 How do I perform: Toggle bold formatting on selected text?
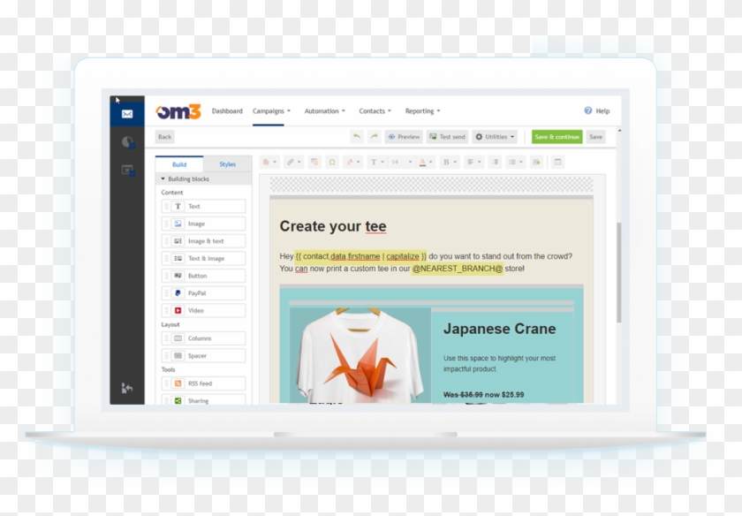click(447, 162)
